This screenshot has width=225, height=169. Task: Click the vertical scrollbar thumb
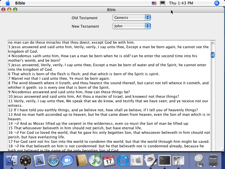tap(213, 55)
